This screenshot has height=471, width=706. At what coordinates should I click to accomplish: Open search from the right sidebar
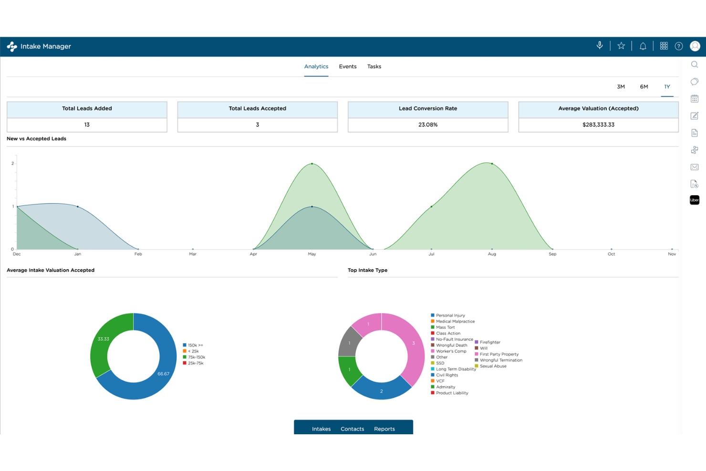[x=695, y=64]
